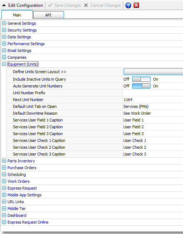Click Unit Number Prefix empty value field

(x=153, y=93)
